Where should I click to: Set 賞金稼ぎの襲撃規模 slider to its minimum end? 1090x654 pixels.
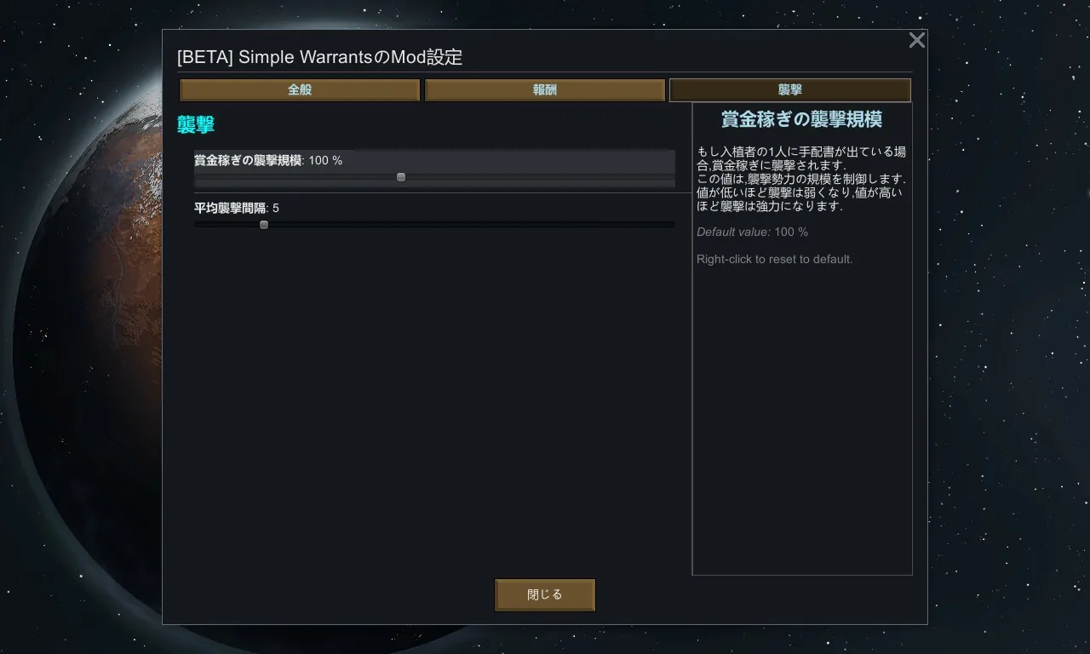point(196,177)
